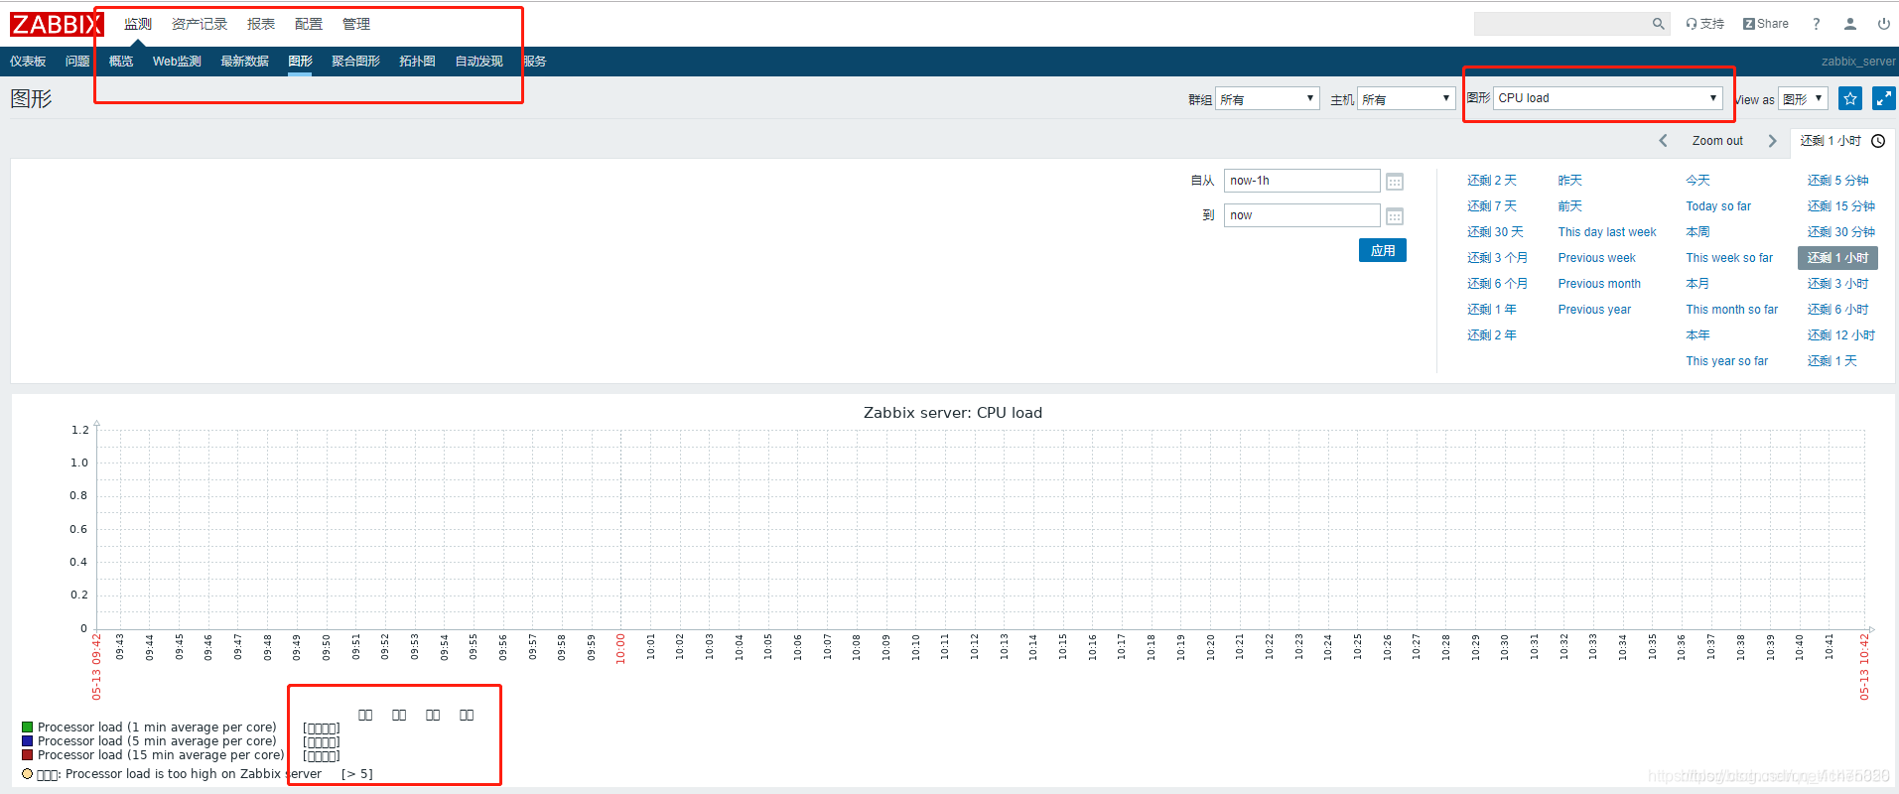The width and height of the screenshot is (1899, 794).
Task: Select 还剩 7 天 time range
Action: click(1492, 206)
